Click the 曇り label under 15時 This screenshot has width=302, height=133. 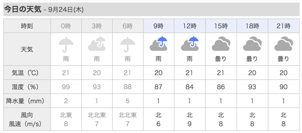point(221,59)
